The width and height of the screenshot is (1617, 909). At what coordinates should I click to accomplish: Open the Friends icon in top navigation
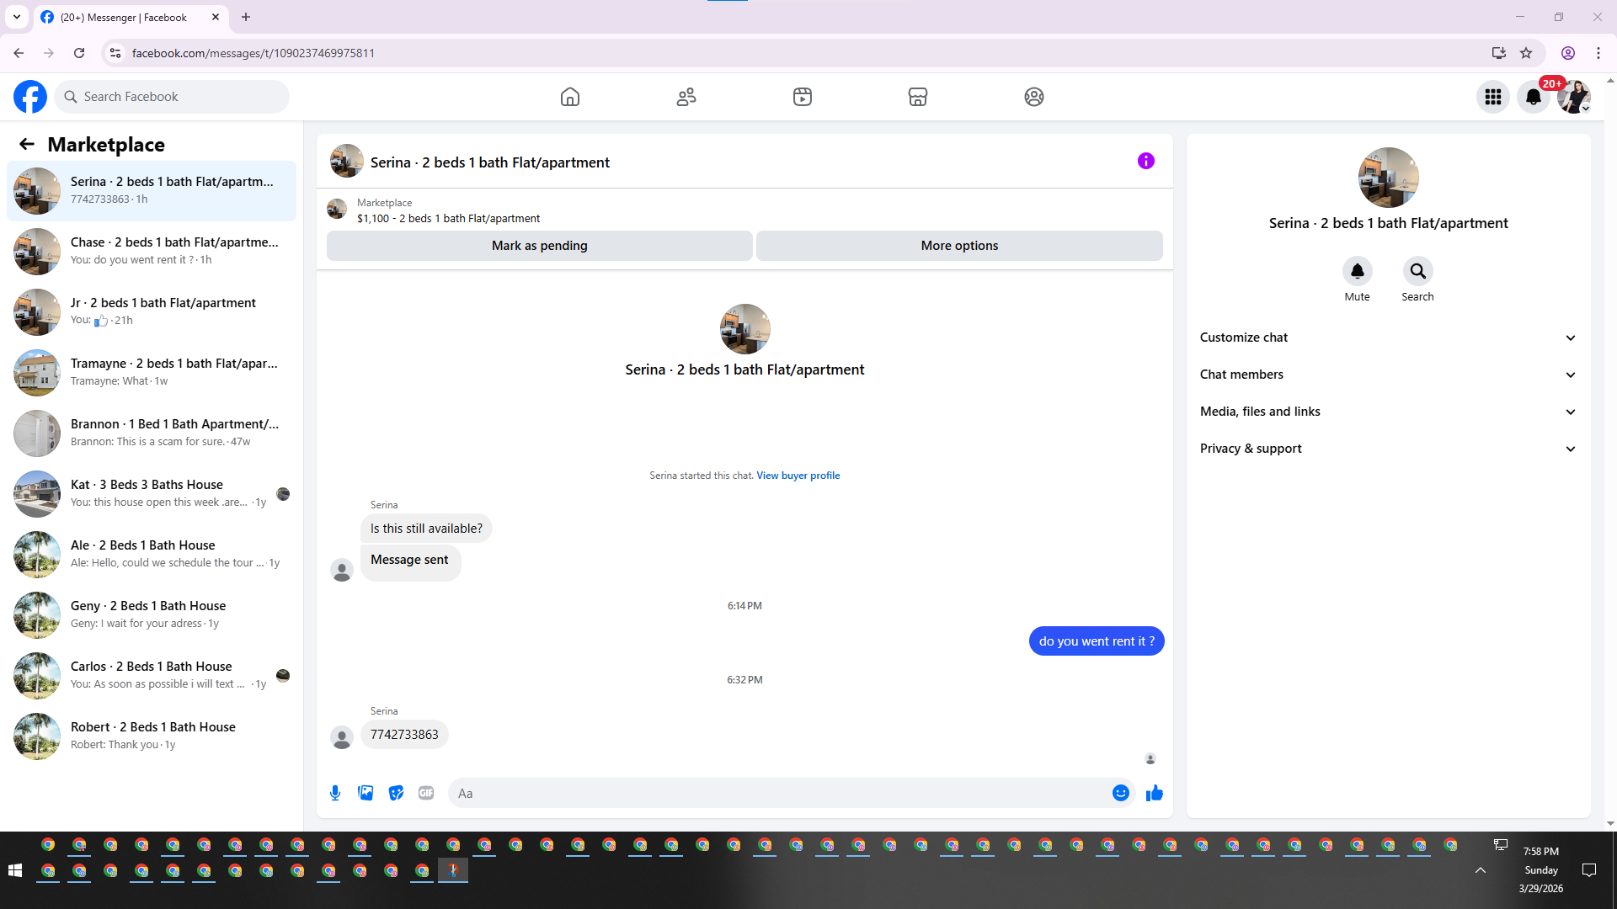click(686, 97)
